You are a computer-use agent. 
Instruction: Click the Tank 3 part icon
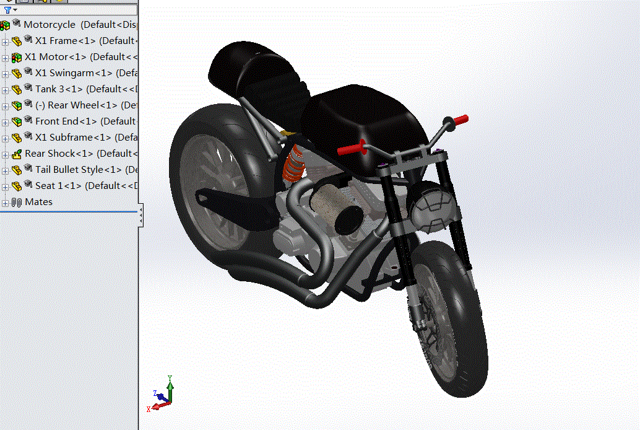tap(16, 89)
